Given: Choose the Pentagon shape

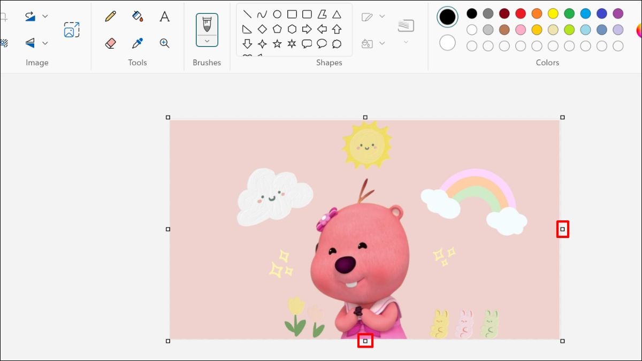Looking at the screenshot, I should [277, 29].
